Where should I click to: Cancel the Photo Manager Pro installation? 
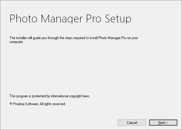(132, 123)
